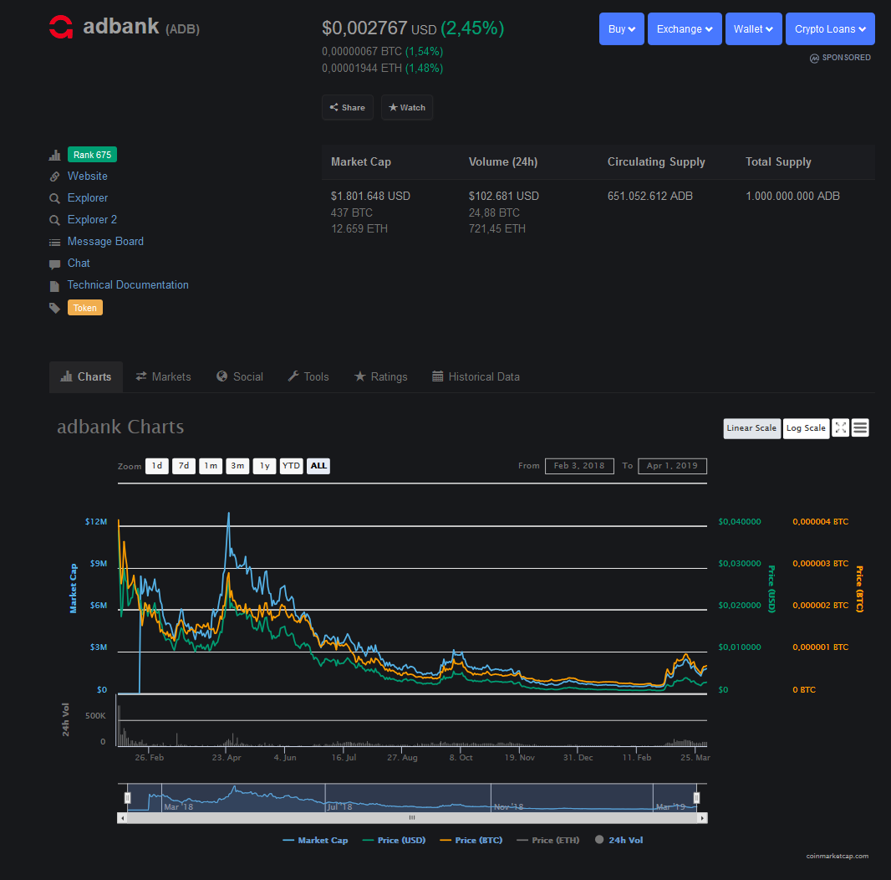Share this coin page
Screen dimensions: 891x880
348,108
